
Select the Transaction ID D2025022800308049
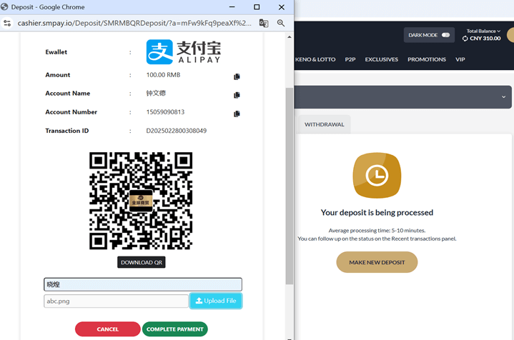(176, 131)
